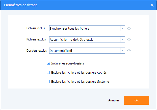
Task: Click the help icon beside Fichiers inclus
Action: (x=129, y=28)
